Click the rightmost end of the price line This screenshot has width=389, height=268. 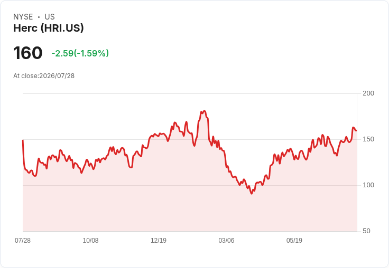357,130
